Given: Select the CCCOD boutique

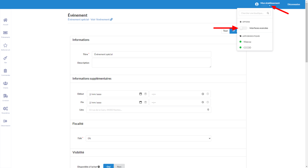Looking at the screenshot, I should 247,47.
